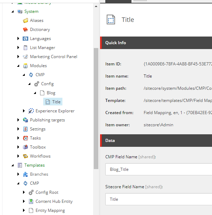
Task: Select the Aliases tree item label
Action: coord(37,21)
